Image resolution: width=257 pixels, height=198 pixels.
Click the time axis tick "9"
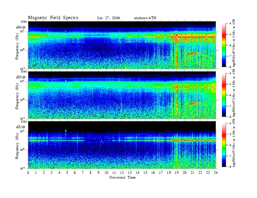coord(99,172)
